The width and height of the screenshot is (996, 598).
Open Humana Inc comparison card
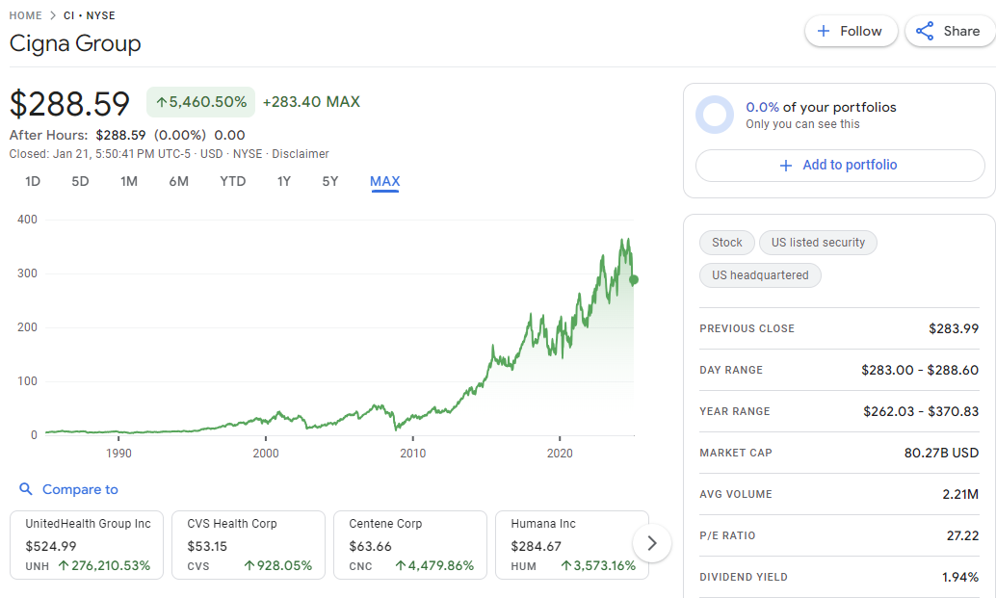click(571, 545)
